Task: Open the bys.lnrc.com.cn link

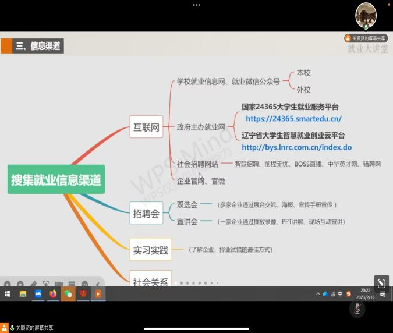Action: [x=296, y=147]
